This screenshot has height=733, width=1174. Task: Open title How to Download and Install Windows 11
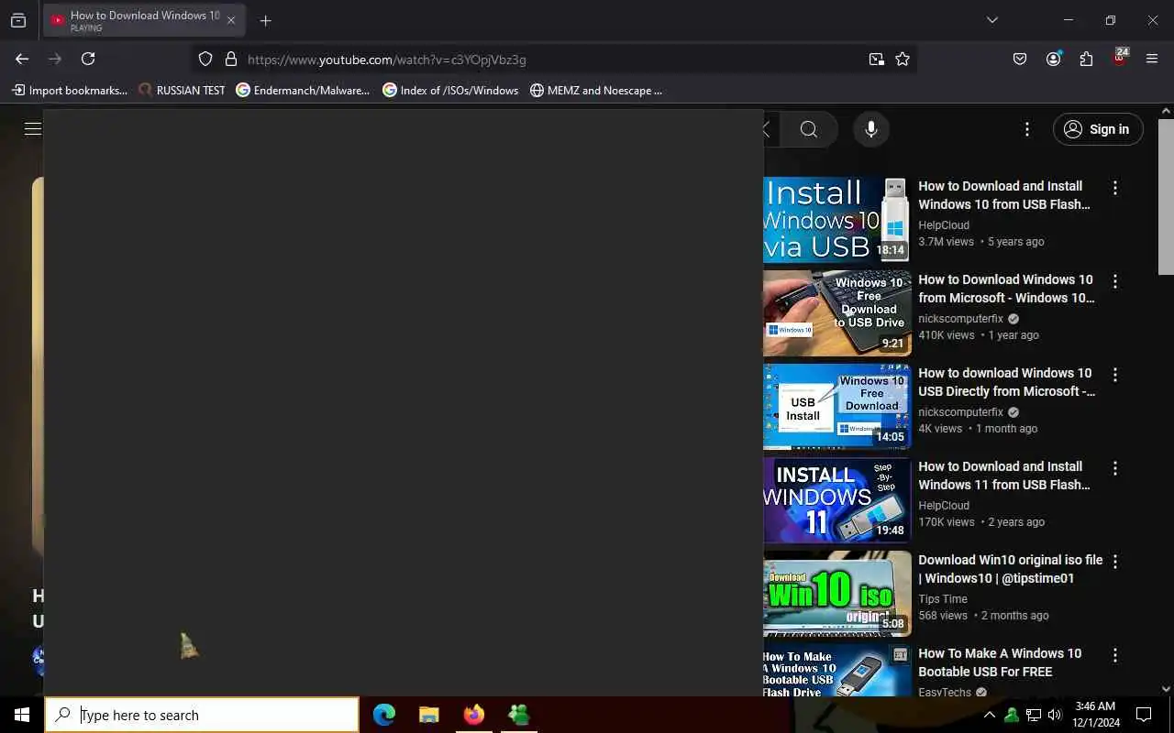(1004, 476)
